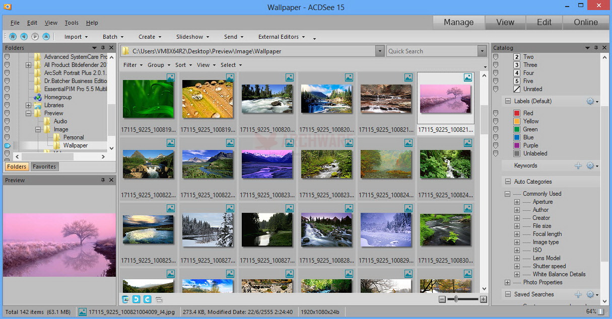Click the Manage mode button

pyautogui.click(x=458, y=22)
